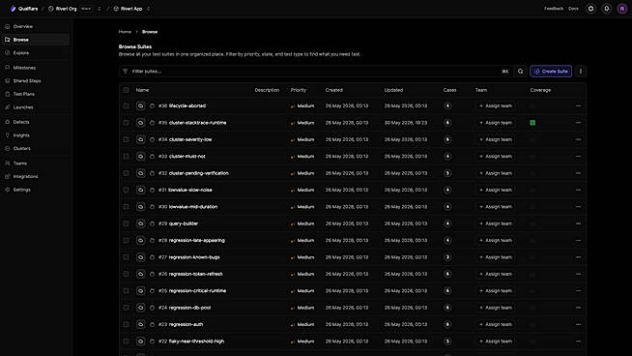Sort by the Updated column header

tap(393, 90)
